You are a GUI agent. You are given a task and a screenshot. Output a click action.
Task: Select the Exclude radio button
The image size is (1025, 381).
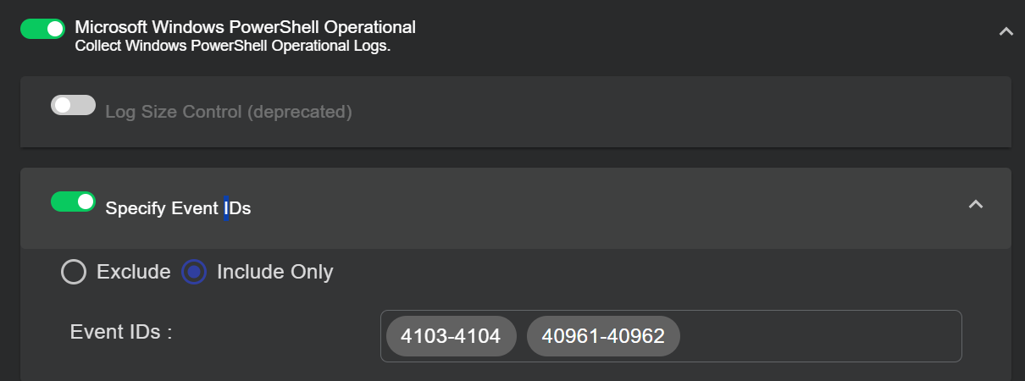pyautogui.click(x=74, y=272)
